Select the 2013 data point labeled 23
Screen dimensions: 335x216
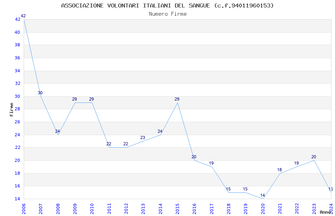point(143,137)
